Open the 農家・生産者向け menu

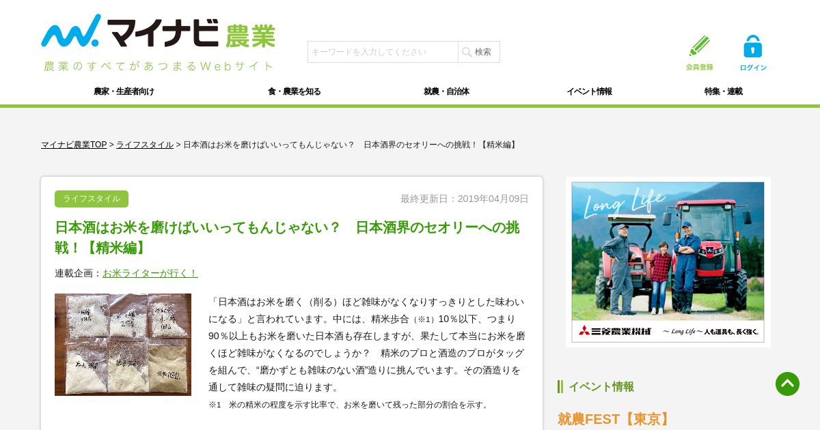pos(124,91)
